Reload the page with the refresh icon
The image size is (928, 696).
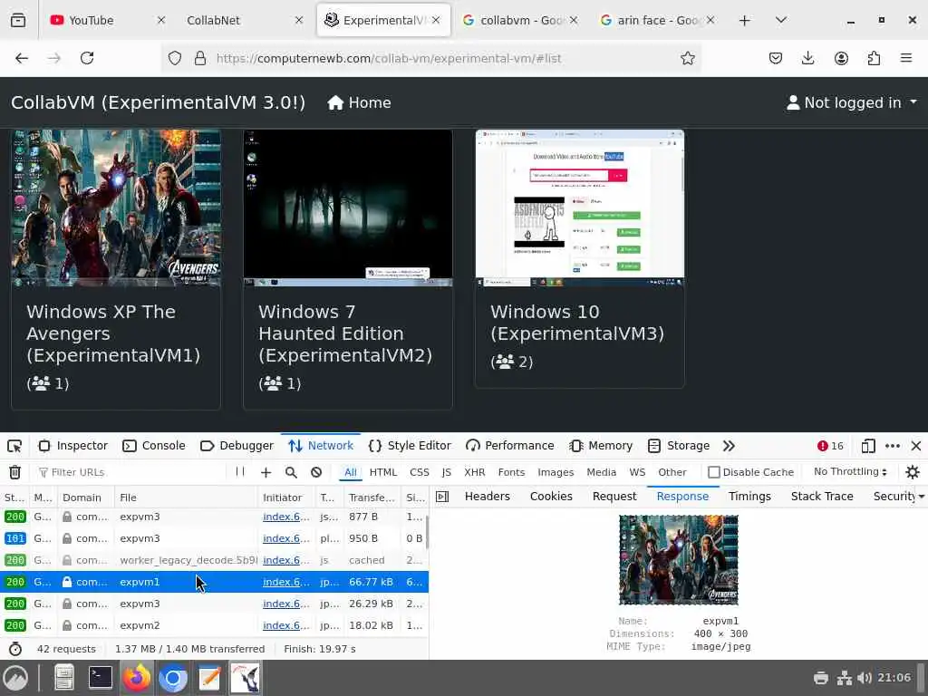[87, 58]
